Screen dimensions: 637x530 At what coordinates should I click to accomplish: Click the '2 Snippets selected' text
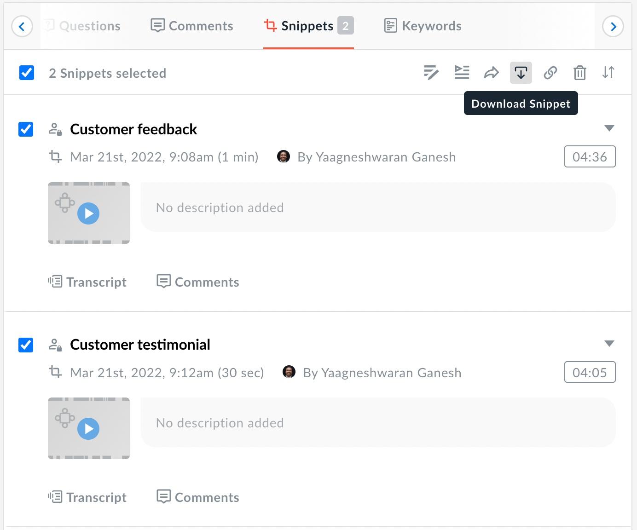107,73
